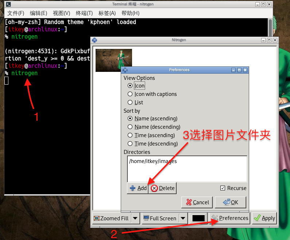The width and height of the screenshot is (290, 240).
Task: Click the Delete directory button
Action: (x=163, y=188)
